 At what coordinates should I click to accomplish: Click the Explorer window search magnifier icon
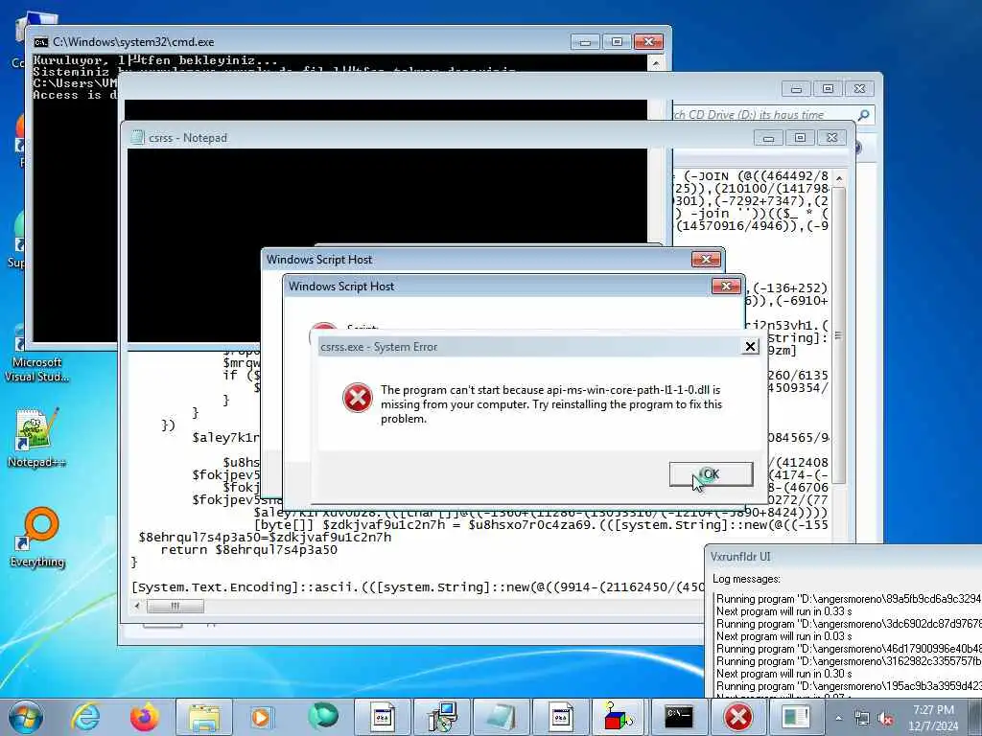pos(864,115)
